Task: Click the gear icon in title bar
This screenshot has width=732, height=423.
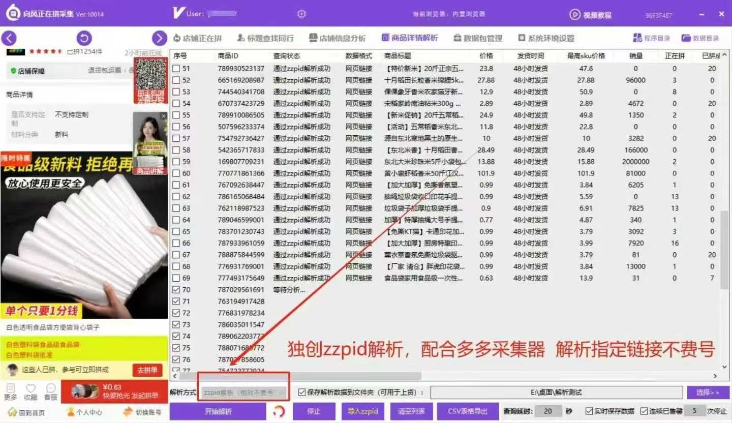Action: tap(302, 14)
